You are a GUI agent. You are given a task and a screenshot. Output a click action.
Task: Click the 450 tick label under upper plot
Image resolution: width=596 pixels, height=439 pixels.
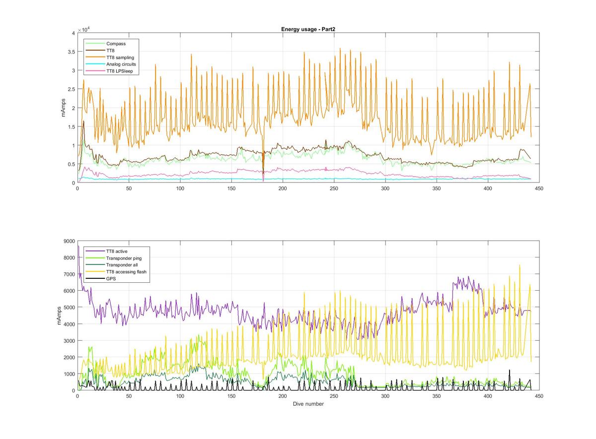[538, 189]
